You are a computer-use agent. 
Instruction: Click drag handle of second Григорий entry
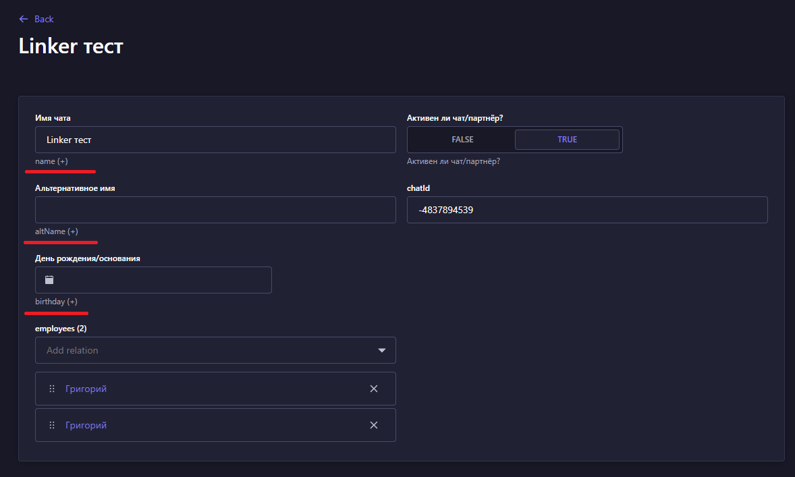(x=52, y=425)
